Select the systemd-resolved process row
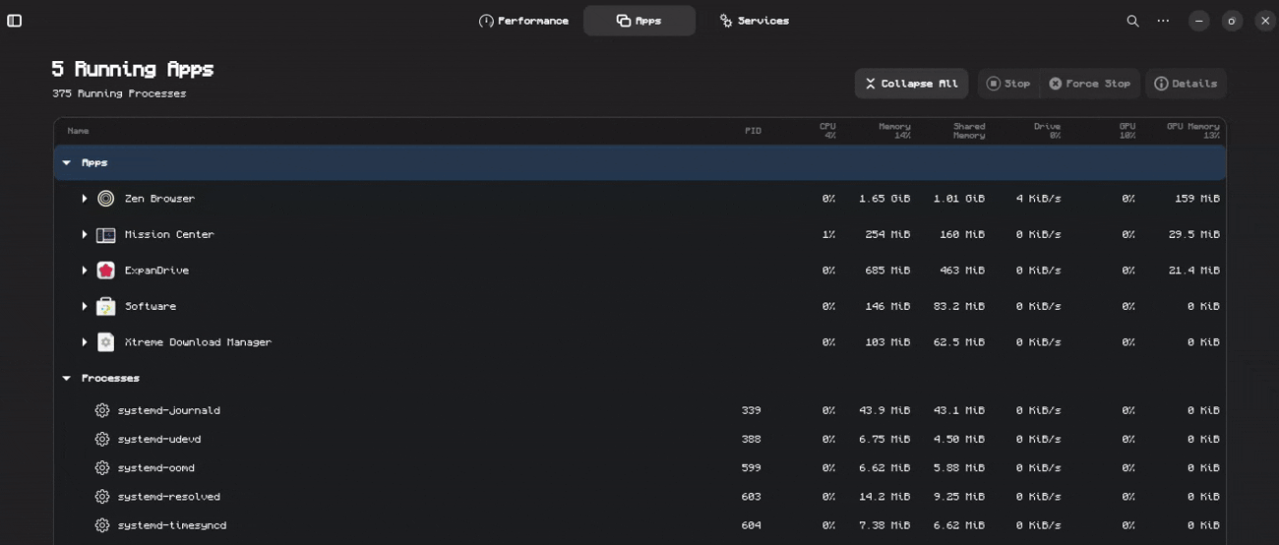 pyautogui.click(x=394, y=497)
